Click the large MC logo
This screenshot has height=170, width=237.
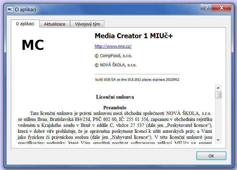[x=33, y=45]
